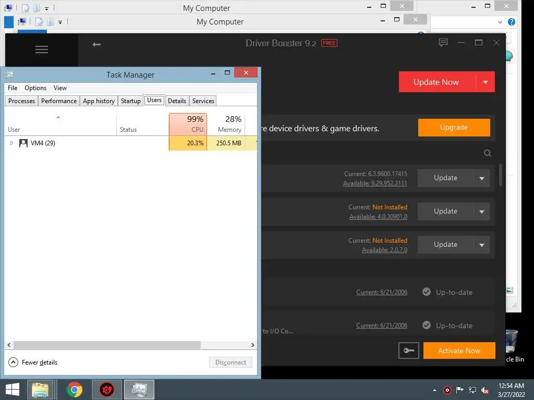
Task: Click the FREE edition badge
Action: click(330, 43)
